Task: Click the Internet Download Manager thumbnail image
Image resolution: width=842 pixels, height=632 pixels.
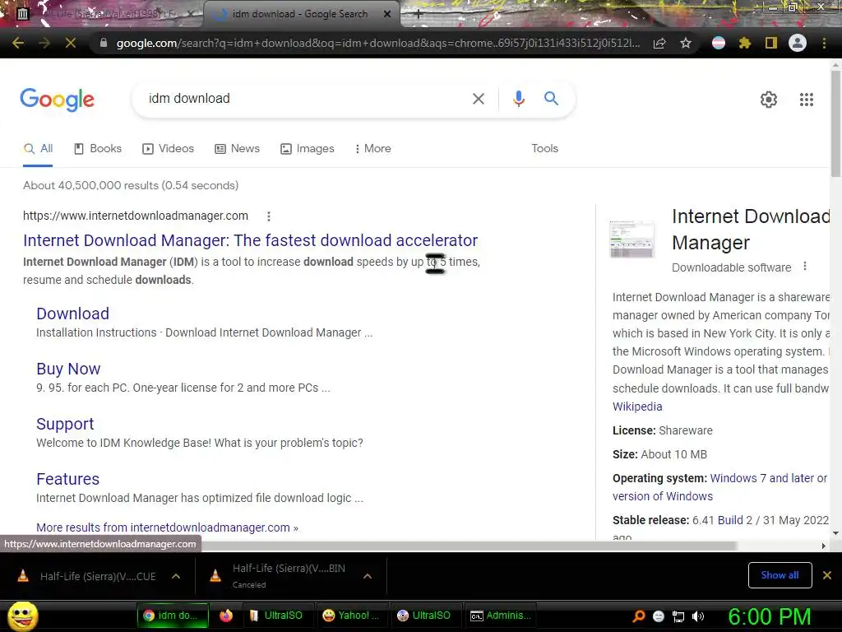Action: [632, 239]
